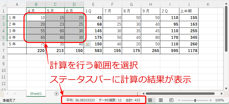Select column D header
The height and width of the screenshot is (104, 229).
74,4
